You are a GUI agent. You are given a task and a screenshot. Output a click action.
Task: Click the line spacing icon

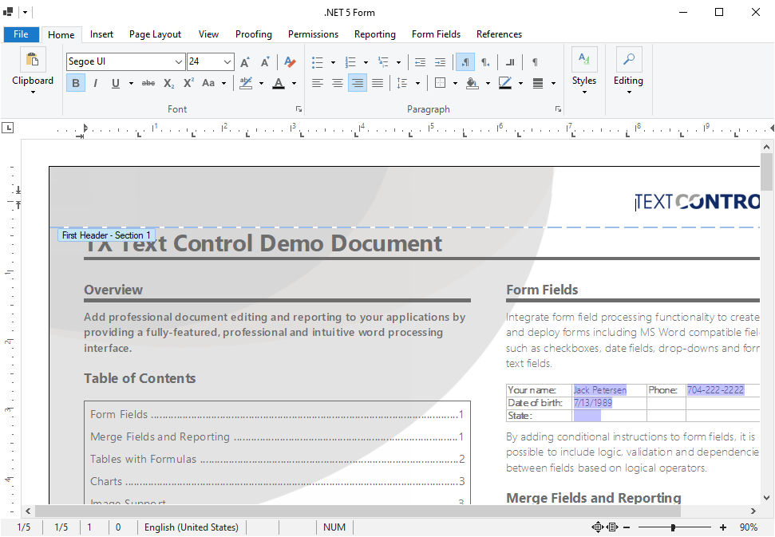point(402,83)
